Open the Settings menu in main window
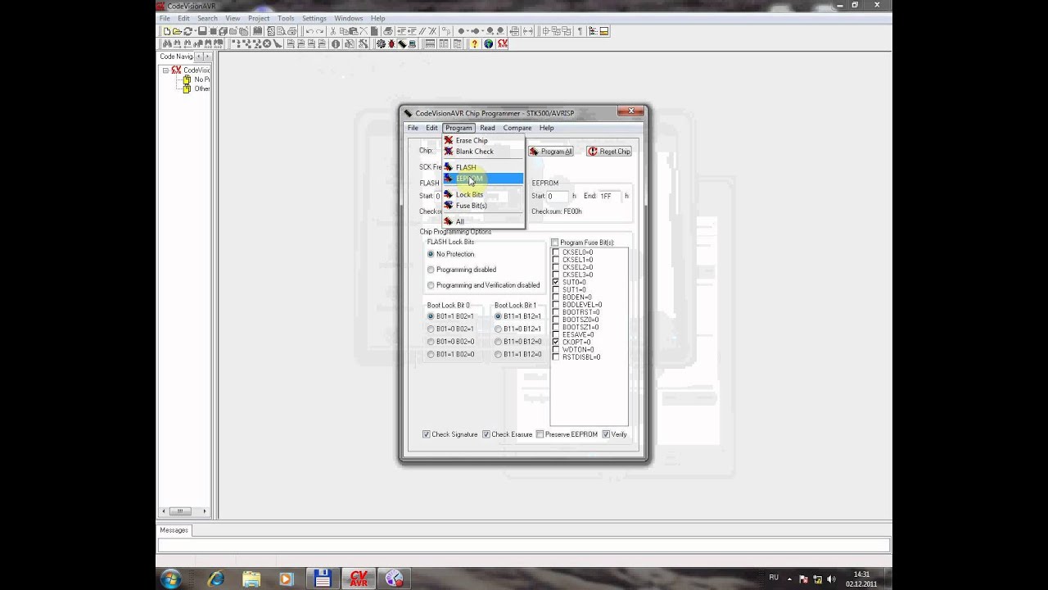1048x590 pixels. pos(314,18)
